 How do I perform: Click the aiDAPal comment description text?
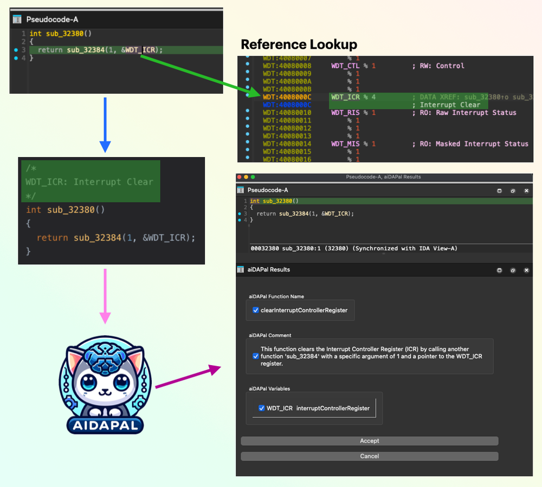[x=371, y=356]
